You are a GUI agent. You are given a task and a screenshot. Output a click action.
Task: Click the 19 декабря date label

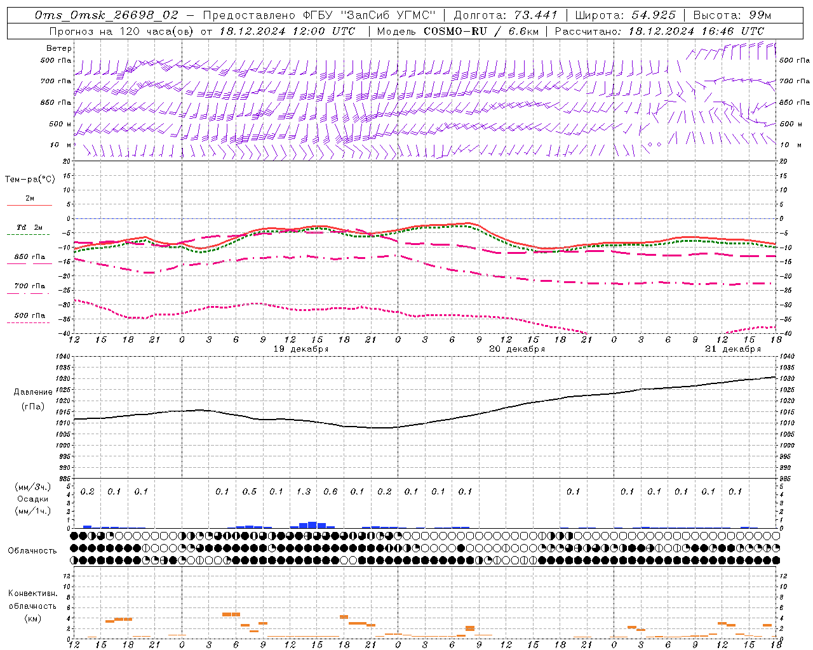(x=301, y=349)
